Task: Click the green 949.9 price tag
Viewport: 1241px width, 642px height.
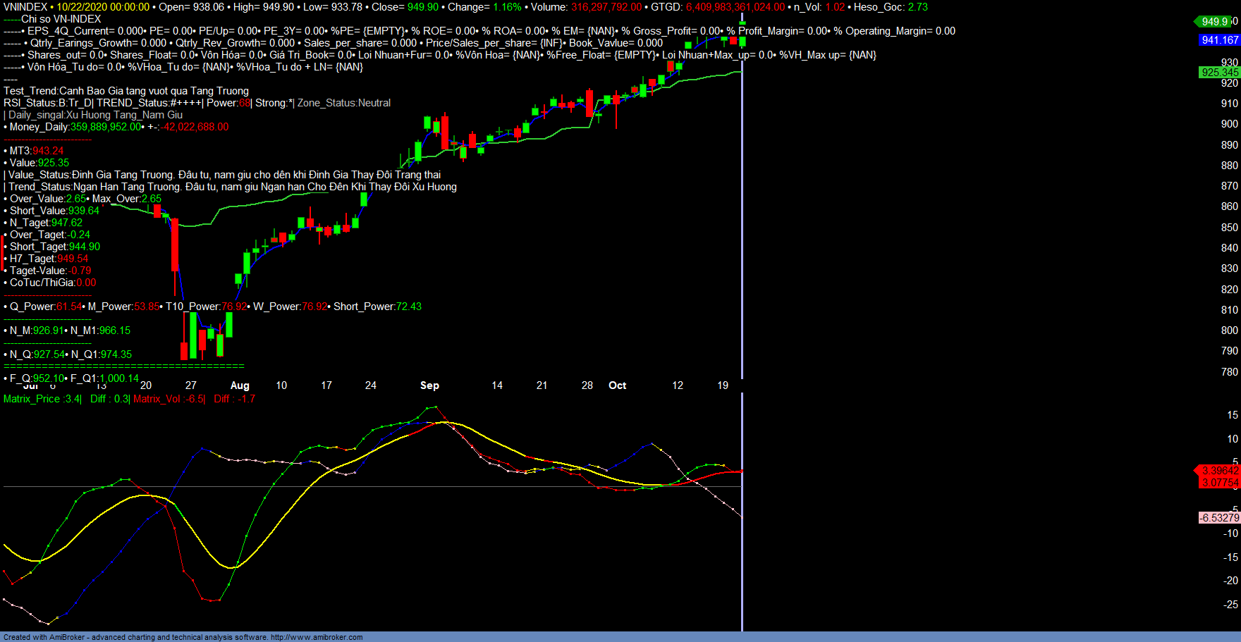Action: coord(1216,22)
